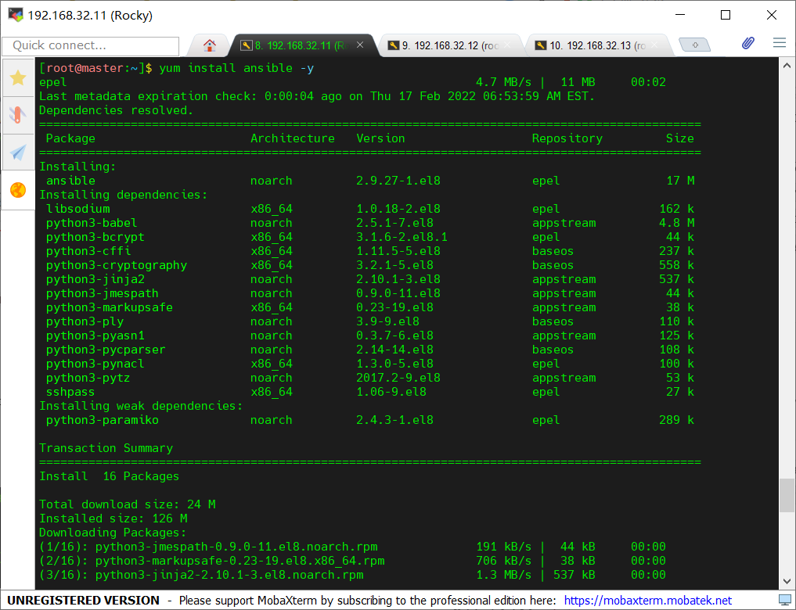Click the Quick connect input field

pyautogui.click(x=91, y=45)
